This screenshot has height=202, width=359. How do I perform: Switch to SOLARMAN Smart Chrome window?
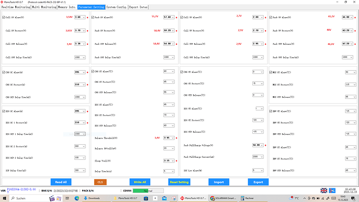pyautogui.click(x=223, y=198)
